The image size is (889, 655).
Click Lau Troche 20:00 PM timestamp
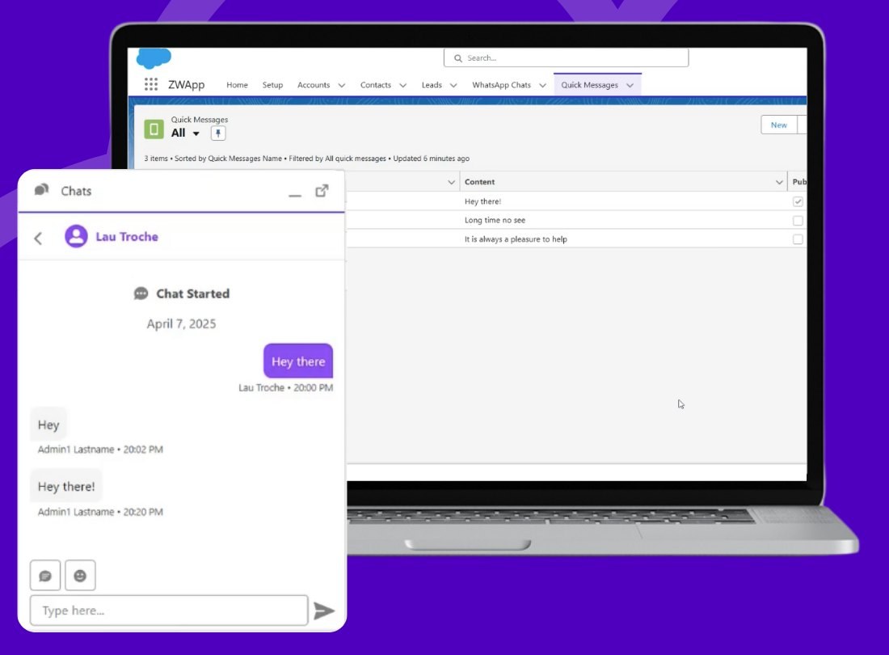coord(286,388)
